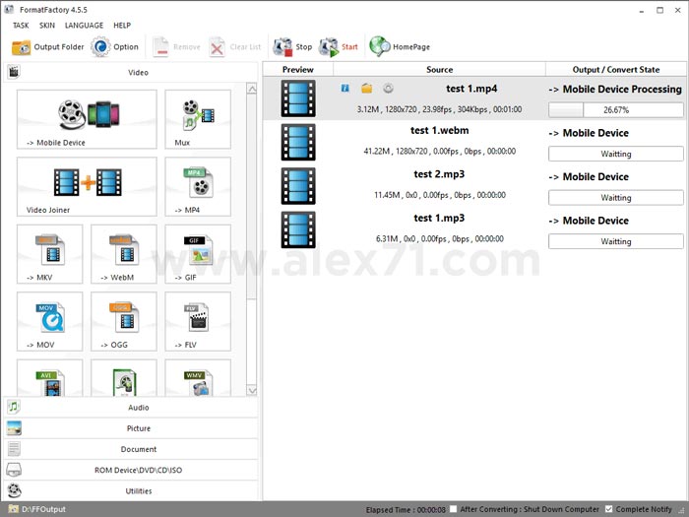The width and height of the screenshot is (689, 517).
Task: Select the WMV conversion tile
Action: 198,378
